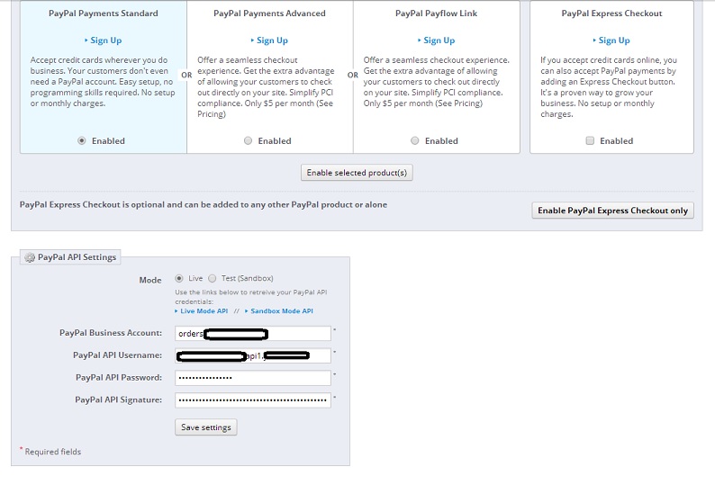Screen dimensions: 715x485
Task: Click Enable PayPal Express Checkout only button
Action: (x=612, y=211)
